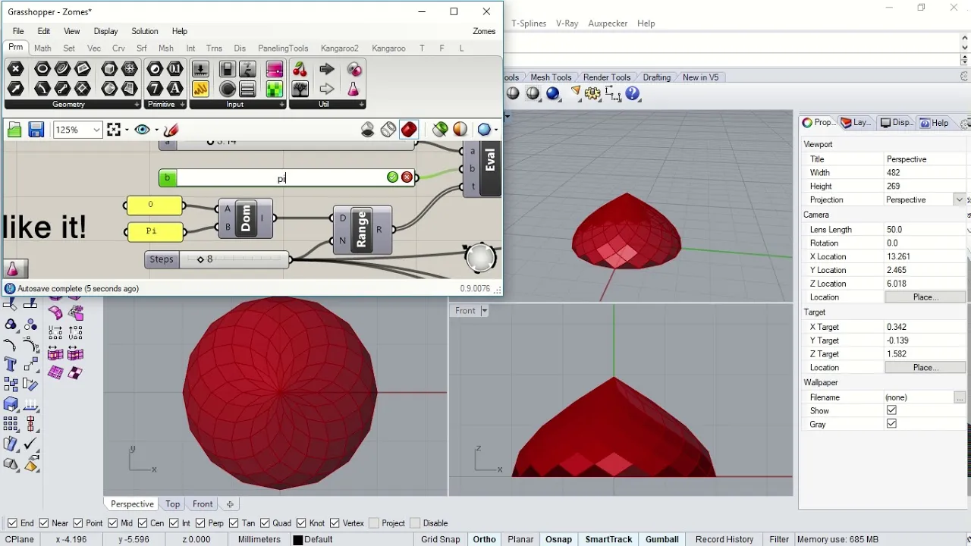Switch to the Kangaroo2 component tab
Screen dimensions: 971x546
click(x=339, y=48)
